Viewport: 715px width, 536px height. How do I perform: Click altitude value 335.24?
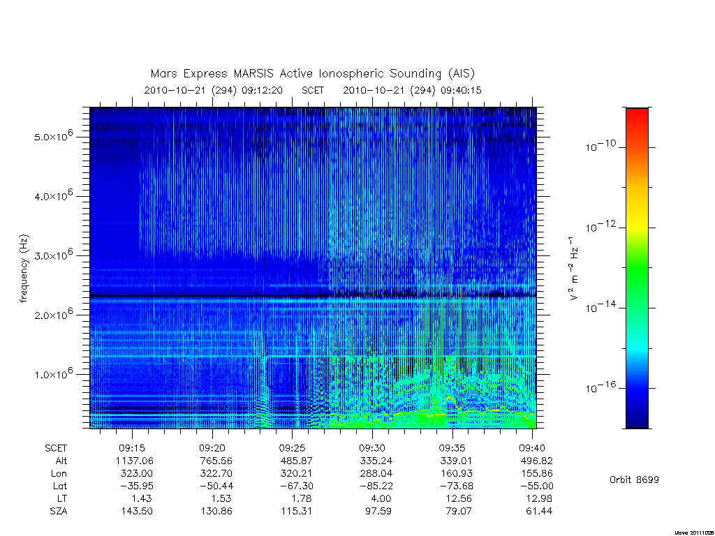click(x=376, y=461)
